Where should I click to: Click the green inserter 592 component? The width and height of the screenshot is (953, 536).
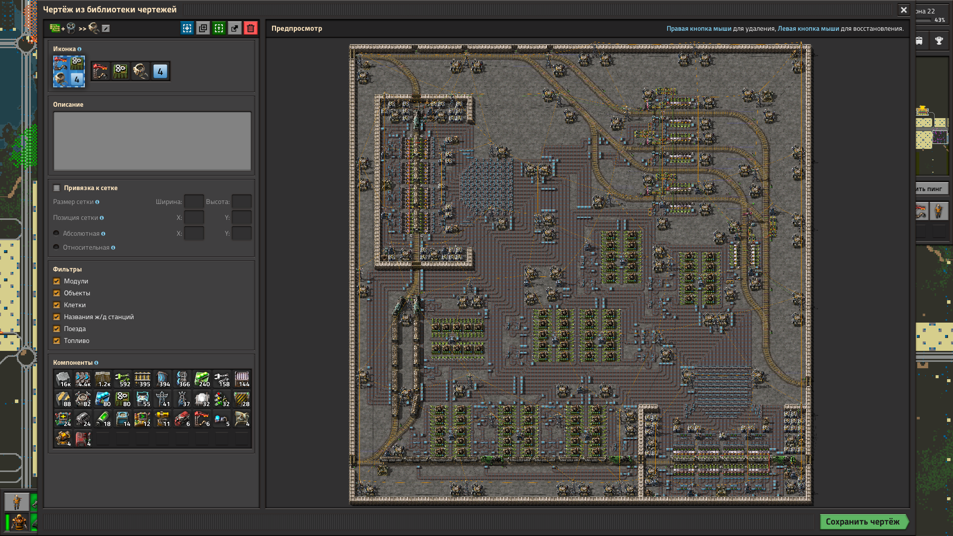click(x=123, y=379)
